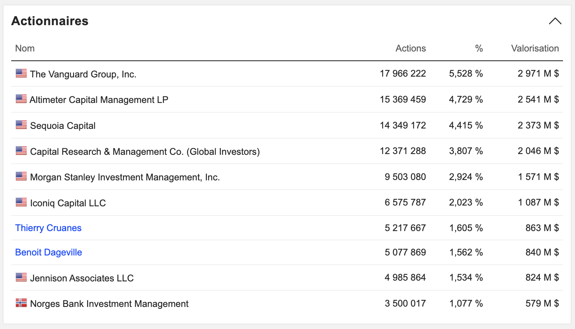Click the Nom column header
Image resolution: width=575 pixels, height=329 pixels.
tap(25, 48)
